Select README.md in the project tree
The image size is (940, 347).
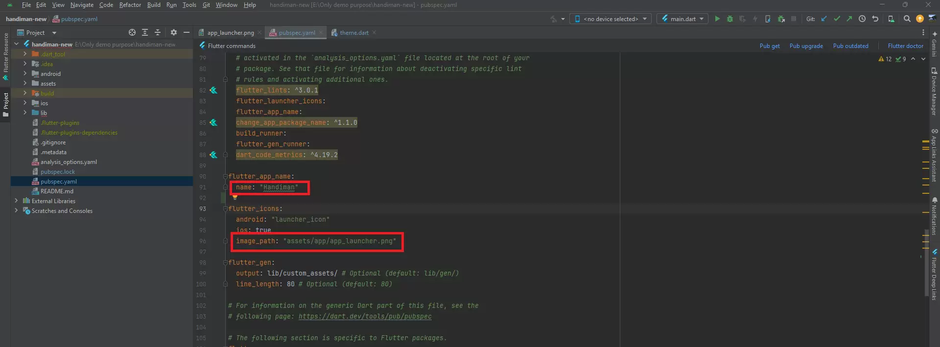tap(57, 191)
